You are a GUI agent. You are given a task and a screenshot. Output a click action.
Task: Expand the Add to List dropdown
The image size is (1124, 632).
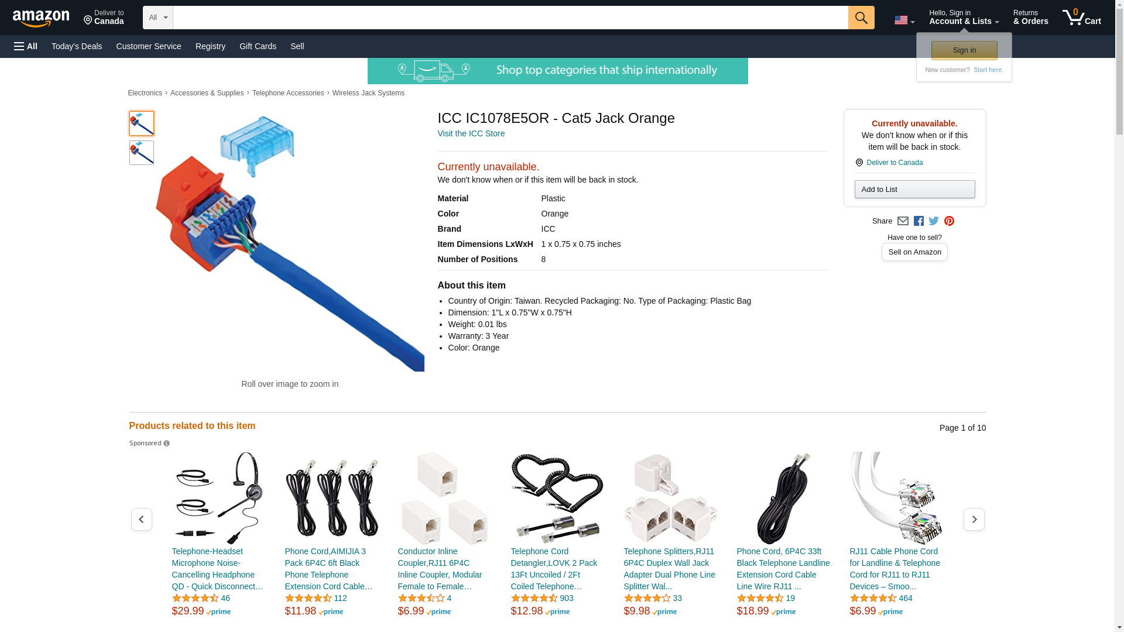(914, 190)
